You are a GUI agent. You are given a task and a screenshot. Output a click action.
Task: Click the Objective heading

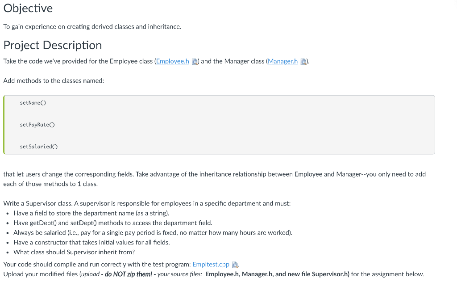click(x=28, y=8)
